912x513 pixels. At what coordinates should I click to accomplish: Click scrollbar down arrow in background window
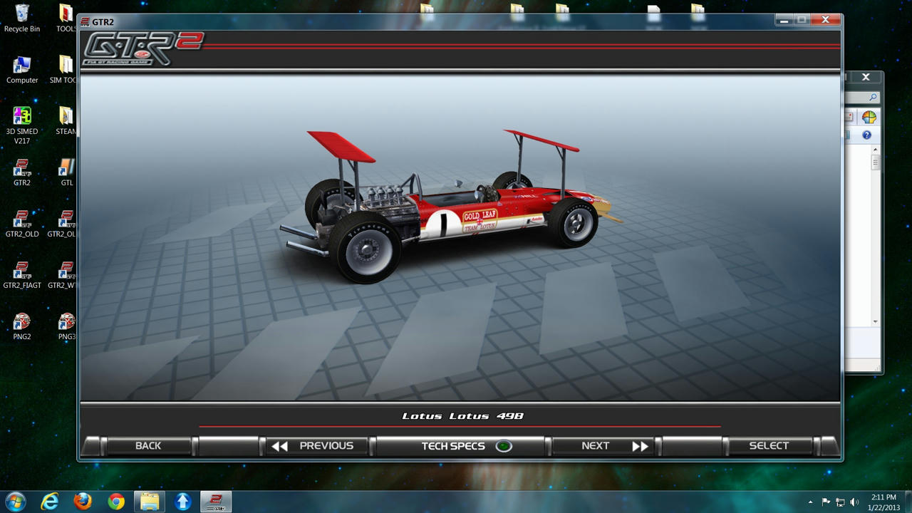[x=876, y=321]
